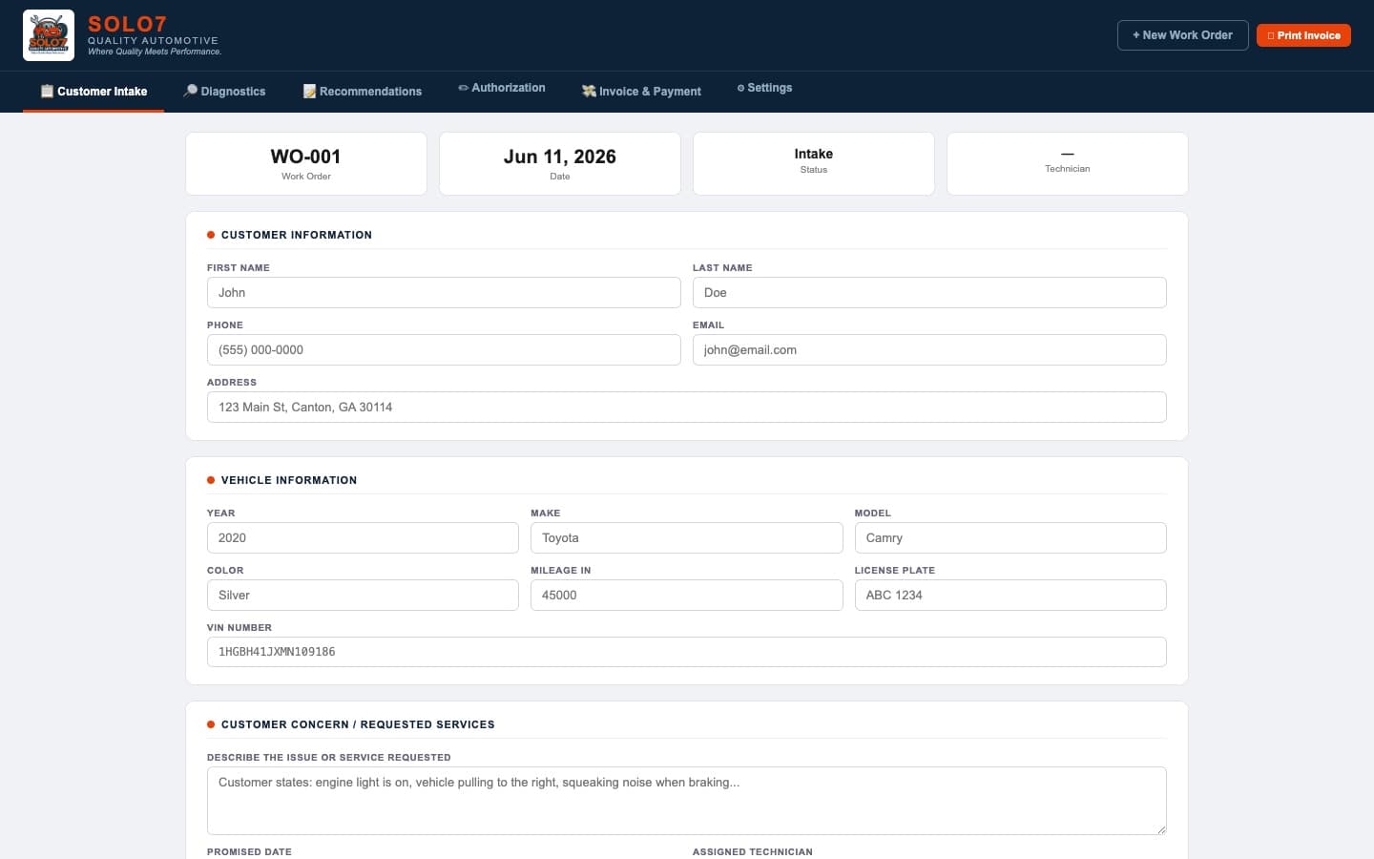Image resolution: width=1374 pixels, height=859 pixels.
Task: Click the Promised Date label
Action: coord(249,851)
